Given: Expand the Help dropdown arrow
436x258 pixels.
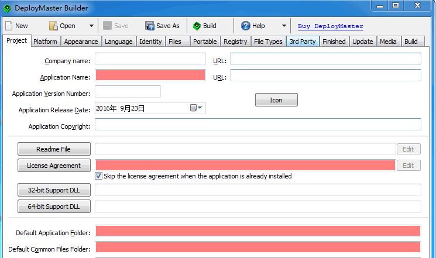Looking at the screenshot, I should point(284,26).
